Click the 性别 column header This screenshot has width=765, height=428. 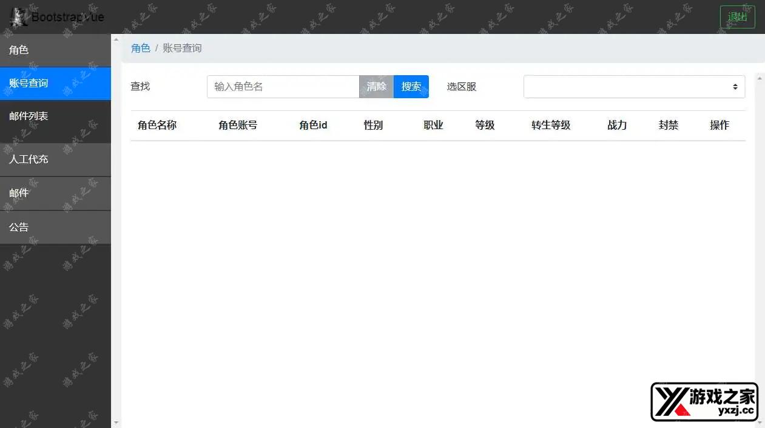[374, 125]
